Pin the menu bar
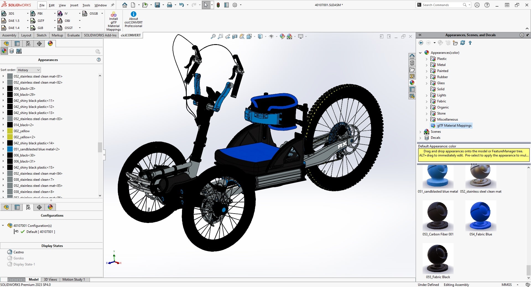Viewport: 531px width, 287px height. coord(112,5)
